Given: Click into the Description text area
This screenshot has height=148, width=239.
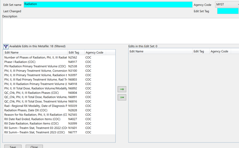Looking at the screenshot, I should pos(121,31).
